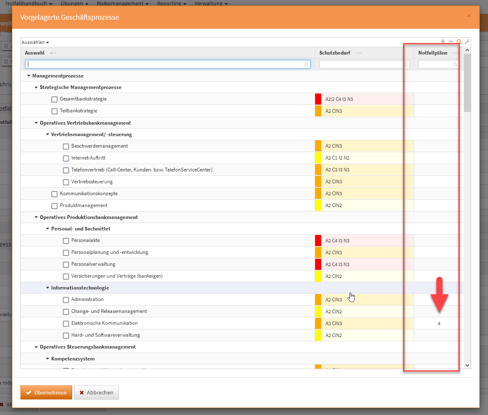Image resolution: width=488 pixels, height=415 pixels.
Task: Click magnifier icon in Auswahl filter field
Action: pos(306,64)
